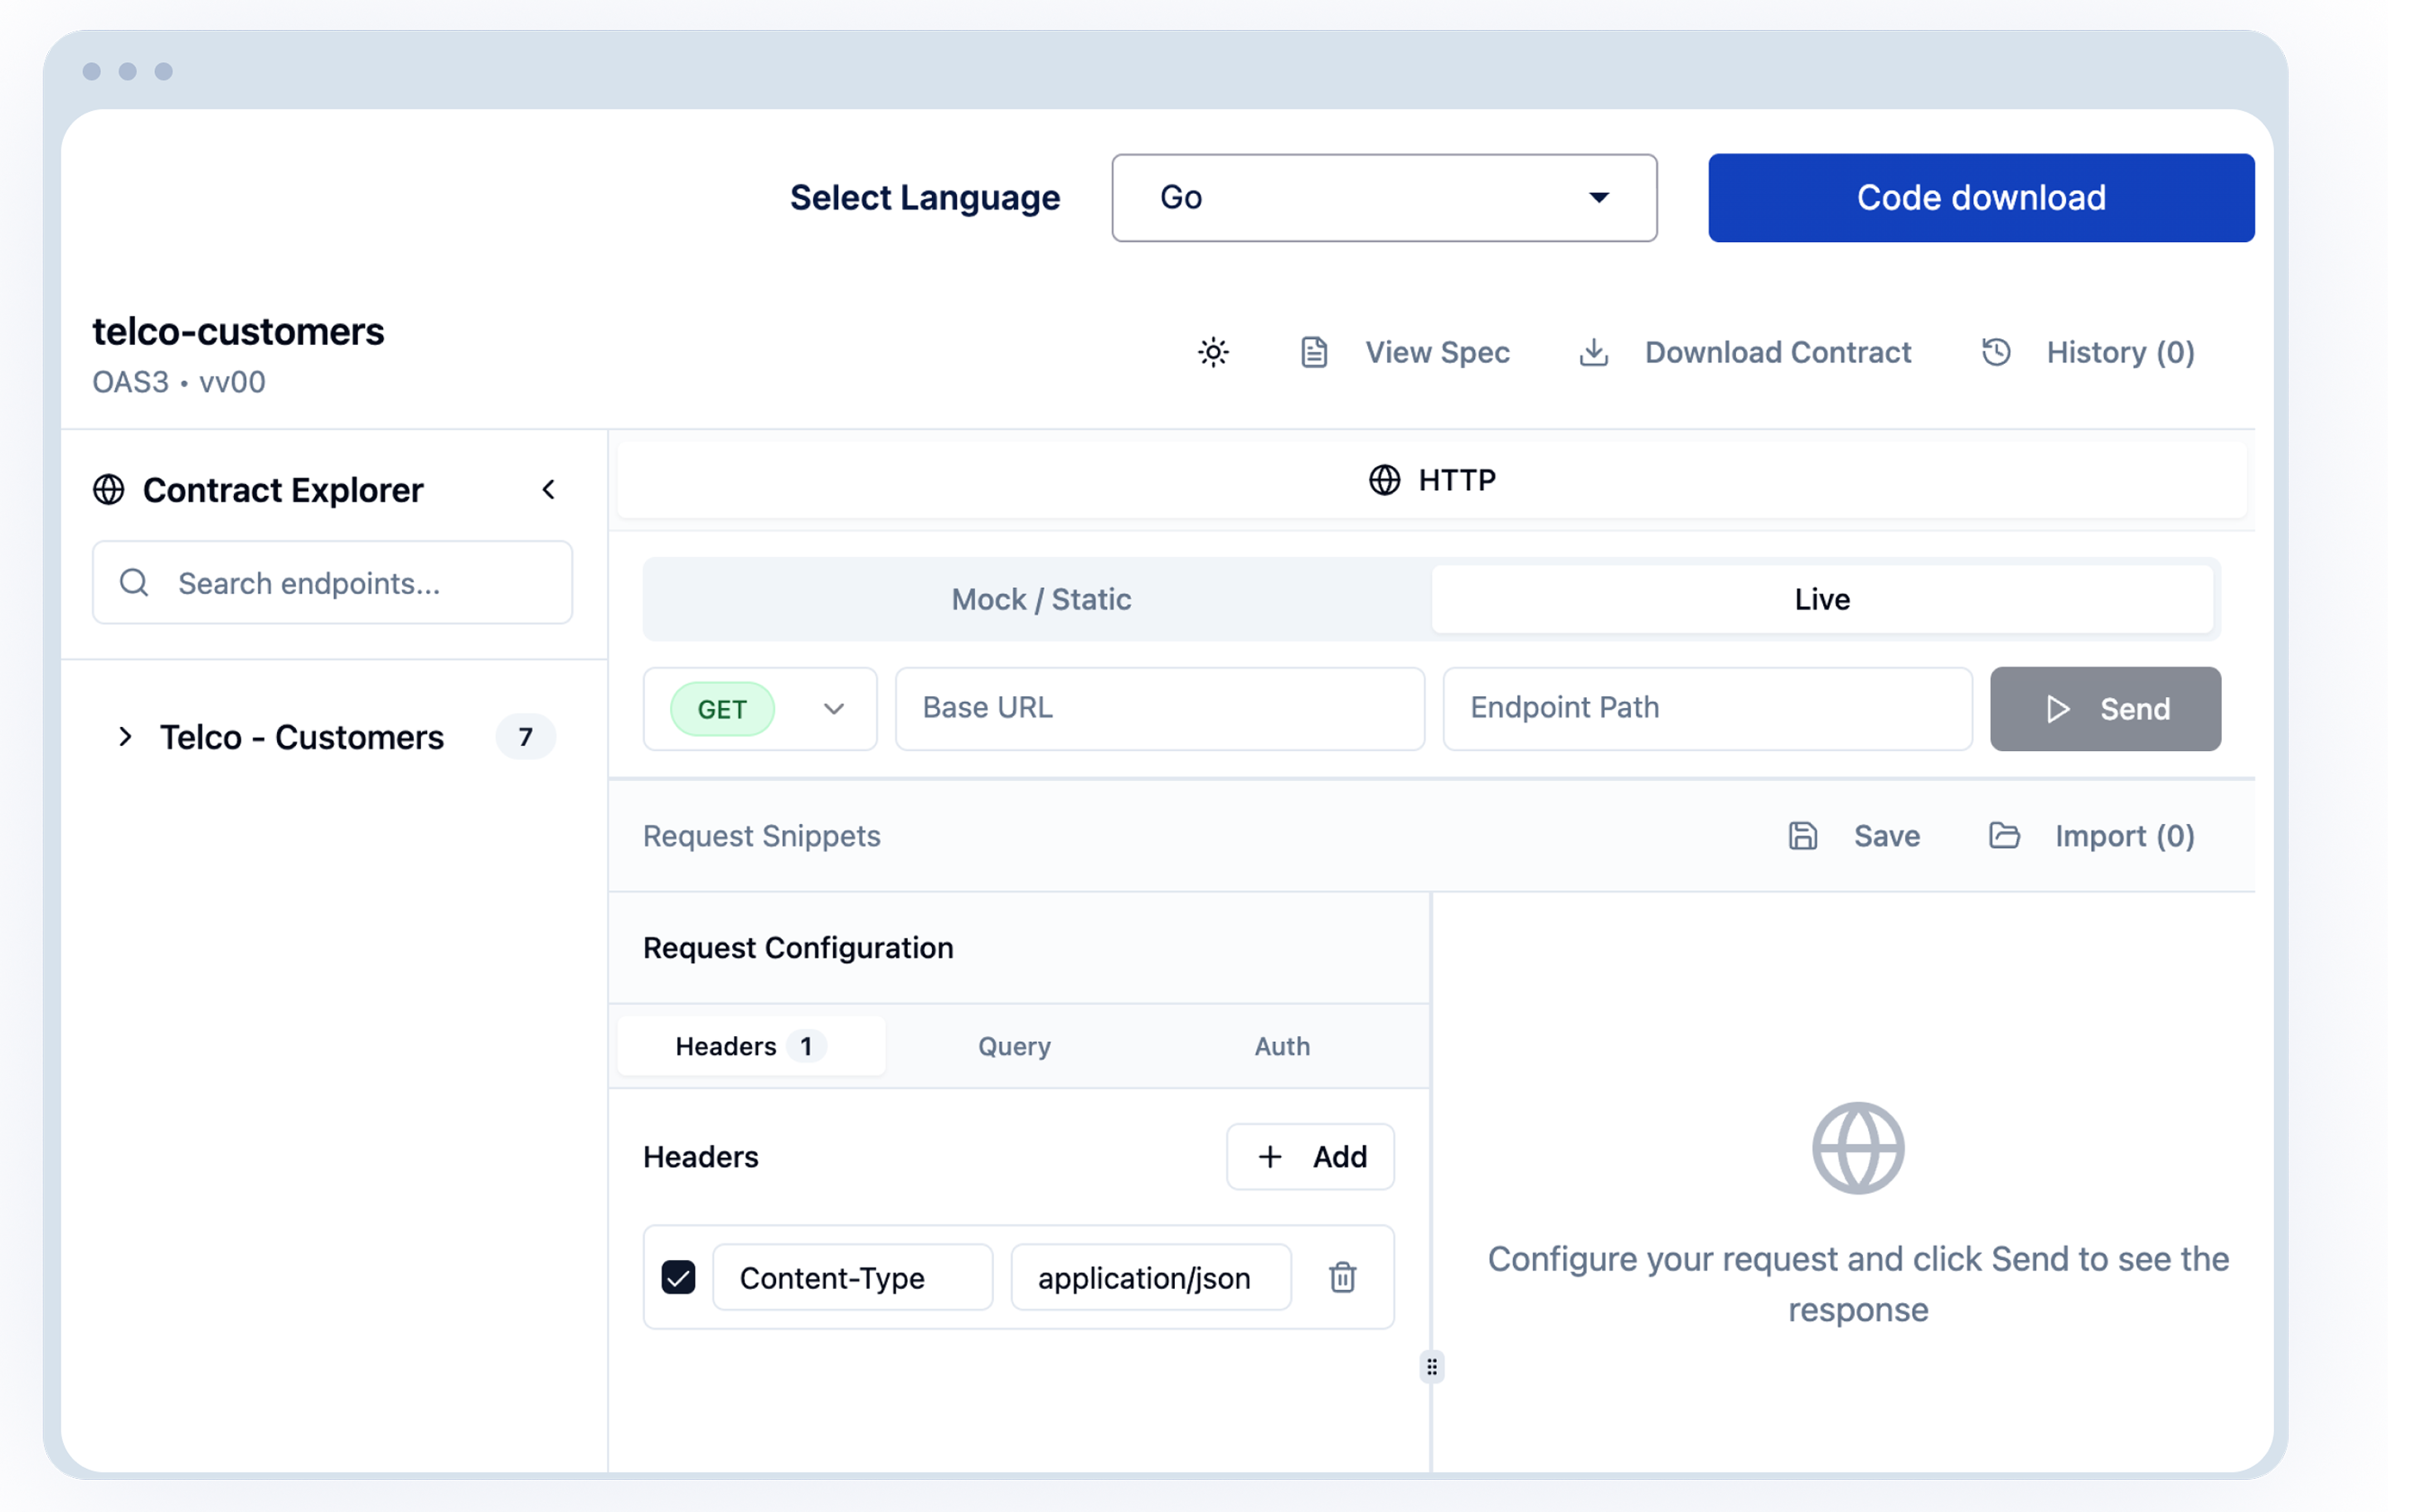The image size is (2411, 1512).
Task: Toggle the light/dark theme sun icon
Action: [x=1213, y=352]
